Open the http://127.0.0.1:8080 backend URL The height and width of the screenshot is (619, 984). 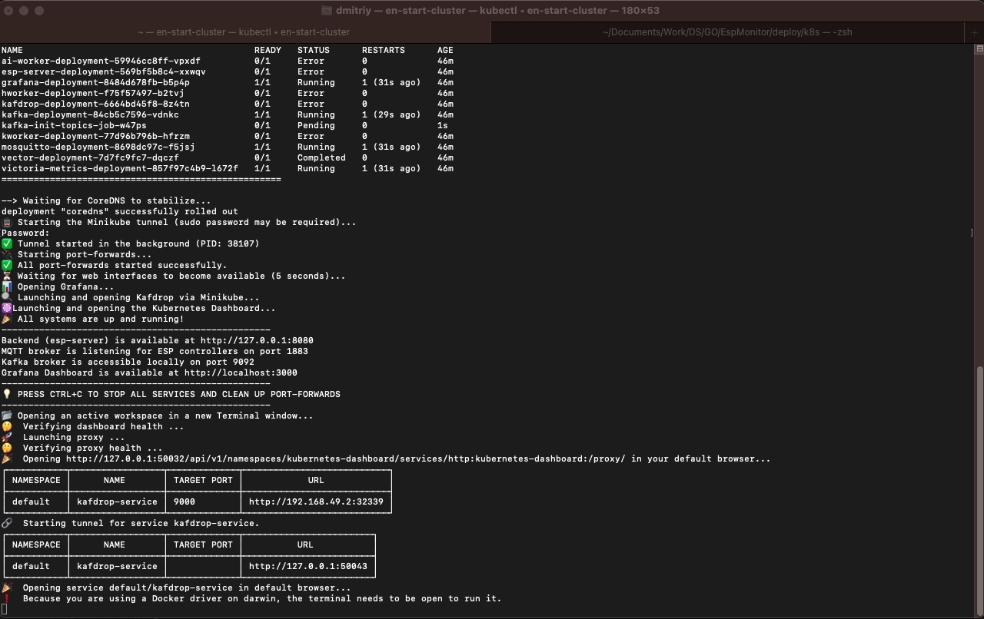click(x=257, y=340)
